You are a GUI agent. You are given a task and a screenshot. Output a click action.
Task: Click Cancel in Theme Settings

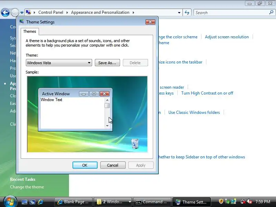click(x=113, y=165)
